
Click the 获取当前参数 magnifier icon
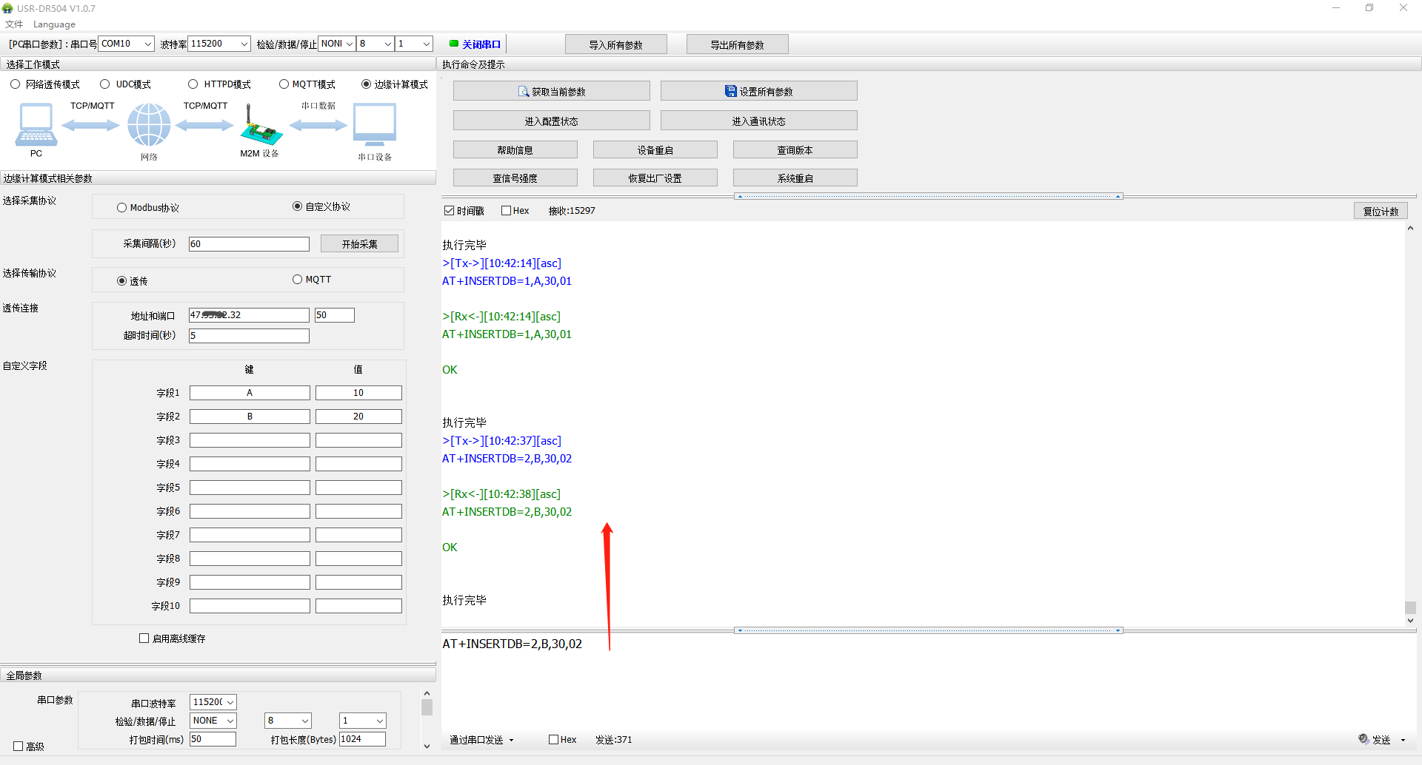coord(524,92)
